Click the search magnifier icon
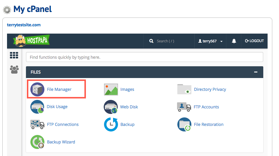 [151, 41]
